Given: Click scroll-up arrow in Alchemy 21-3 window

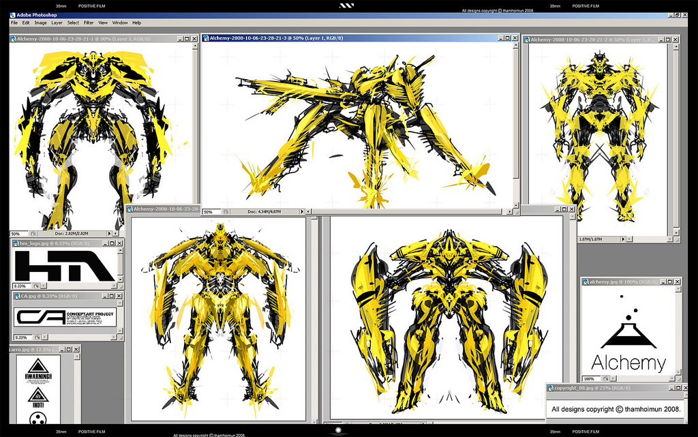Looking at the screenshot, I should (517, 46).
